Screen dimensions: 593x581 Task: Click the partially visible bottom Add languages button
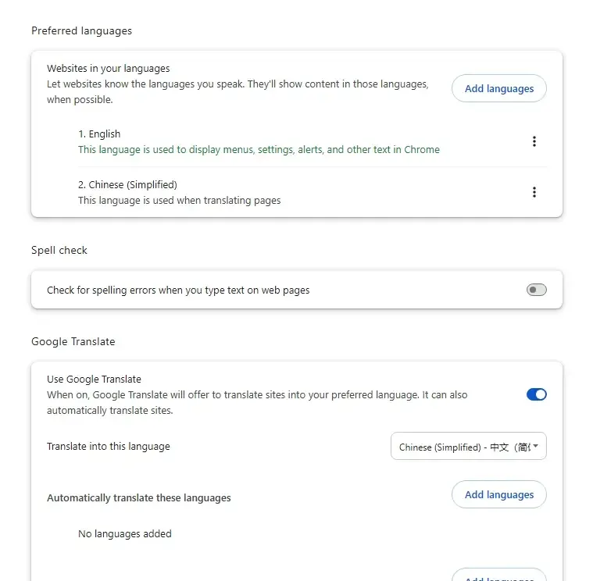[498, 576]
